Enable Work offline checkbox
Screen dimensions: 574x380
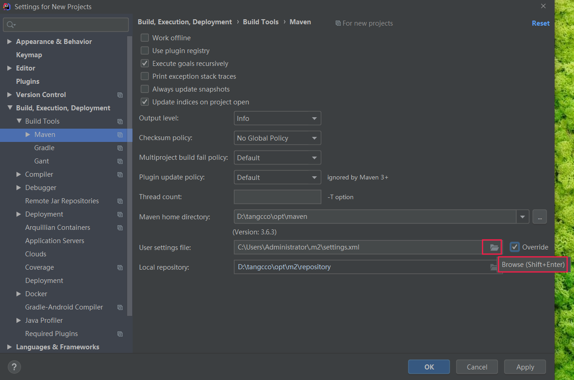click(145, 38)
